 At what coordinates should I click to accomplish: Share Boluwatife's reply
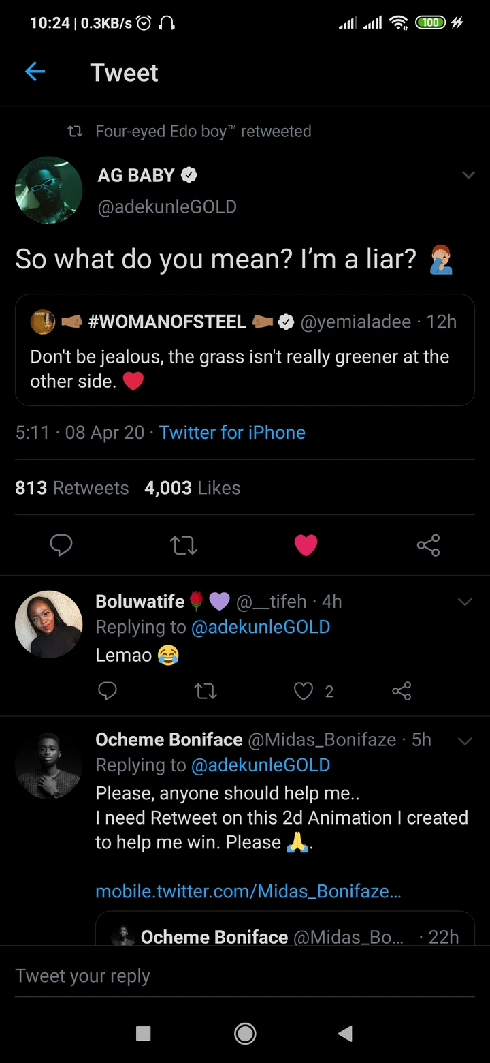coord(402,692)
